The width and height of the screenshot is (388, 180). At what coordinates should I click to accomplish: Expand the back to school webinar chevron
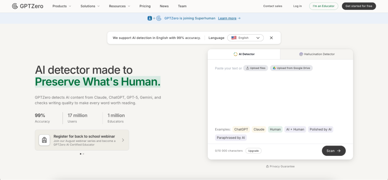coord(123,140)
